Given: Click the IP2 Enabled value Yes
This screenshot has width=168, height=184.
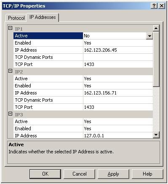Looking at the screenshot, I should click(x=88, y=86).
